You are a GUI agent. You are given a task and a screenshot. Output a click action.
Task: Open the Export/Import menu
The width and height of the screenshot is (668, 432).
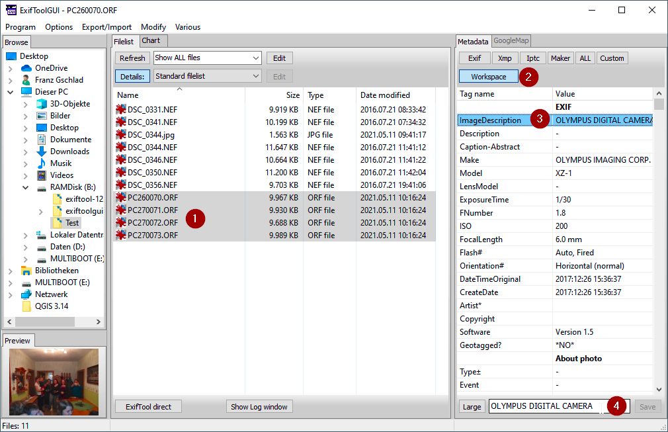point(106,27)
